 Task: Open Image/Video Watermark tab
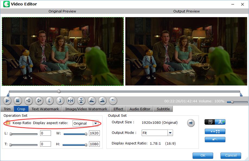[x=86, y=109]
